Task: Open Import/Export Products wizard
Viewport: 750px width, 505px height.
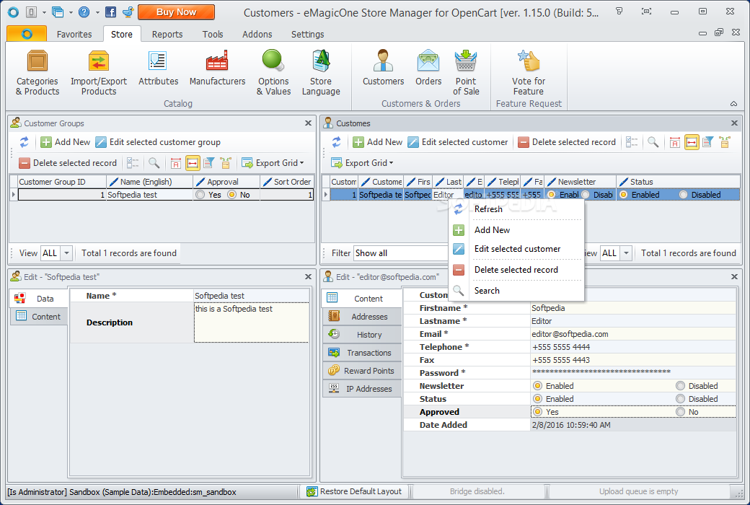Action: click(99, 73)
